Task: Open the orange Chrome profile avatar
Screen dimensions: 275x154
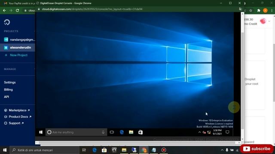Action: coord(266,10)
